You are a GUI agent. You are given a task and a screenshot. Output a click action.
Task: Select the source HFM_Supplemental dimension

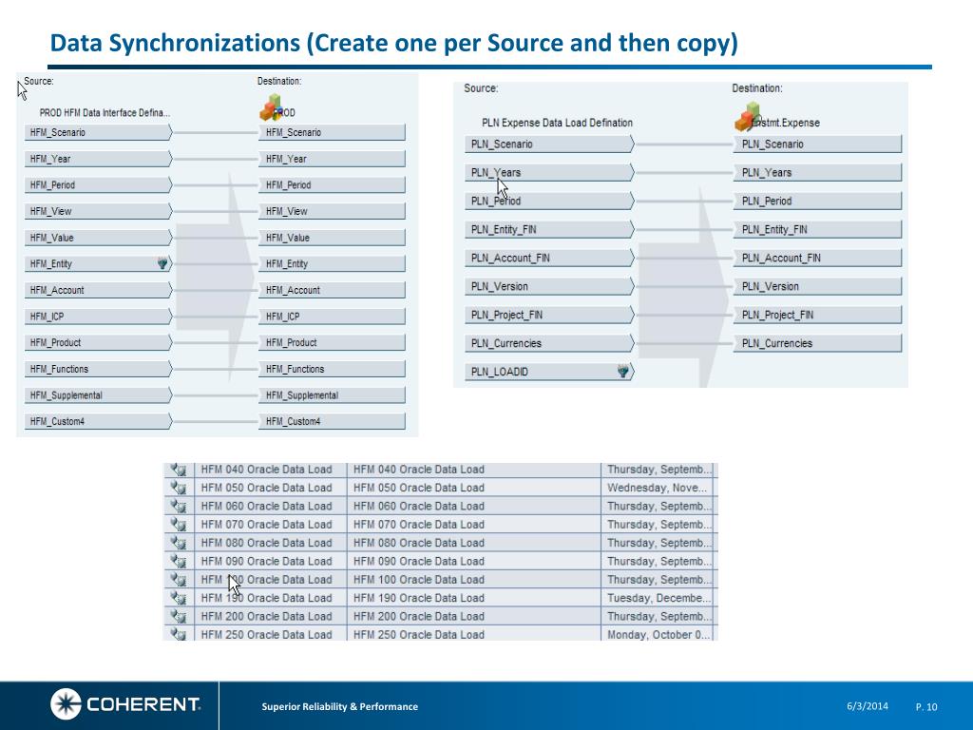tap(98, 395)
